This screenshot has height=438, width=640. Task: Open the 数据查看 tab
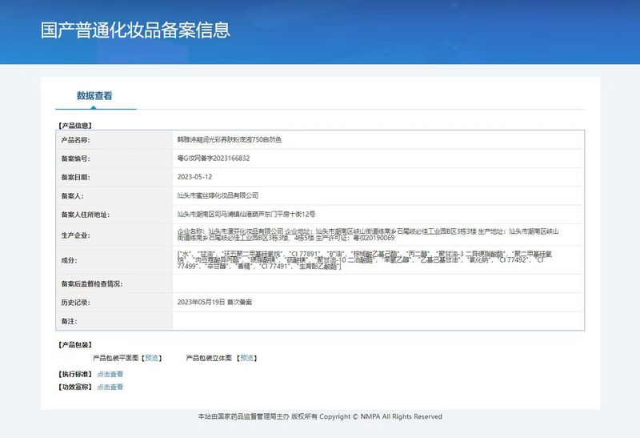94,96
